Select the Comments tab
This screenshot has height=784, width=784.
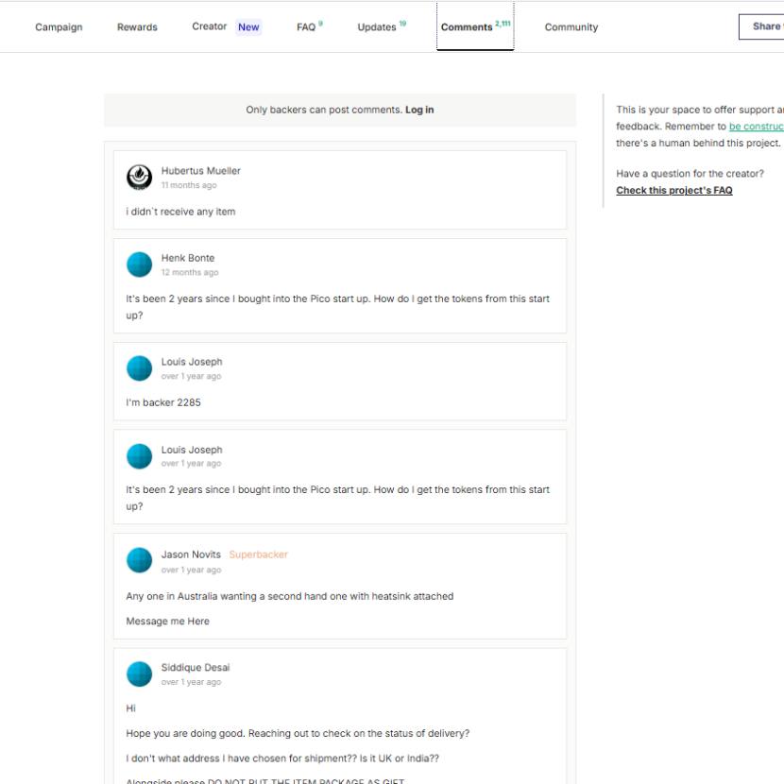pyautogui.click(x=475, y=26)
